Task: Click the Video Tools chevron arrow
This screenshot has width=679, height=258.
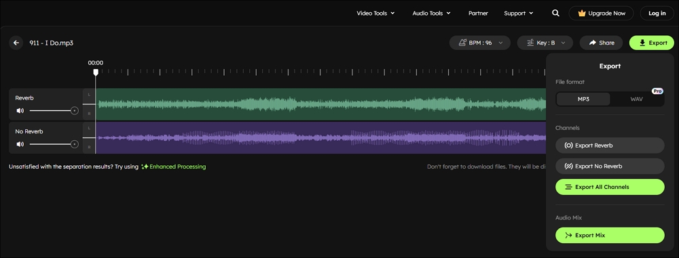Action: [x=392, y=13]
